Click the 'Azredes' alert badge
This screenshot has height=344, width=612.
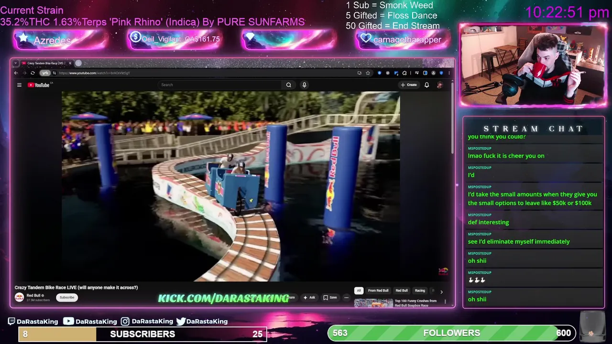point(61,40)
